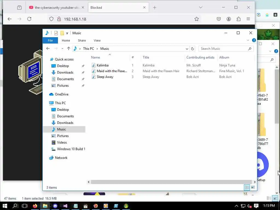This screenshot has height=210, width=280.
Task: Switch to Details view layout icon
Action: coord(247,187)
